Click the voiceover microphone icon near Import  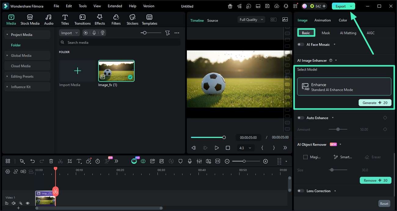click(x=94, y=33)
